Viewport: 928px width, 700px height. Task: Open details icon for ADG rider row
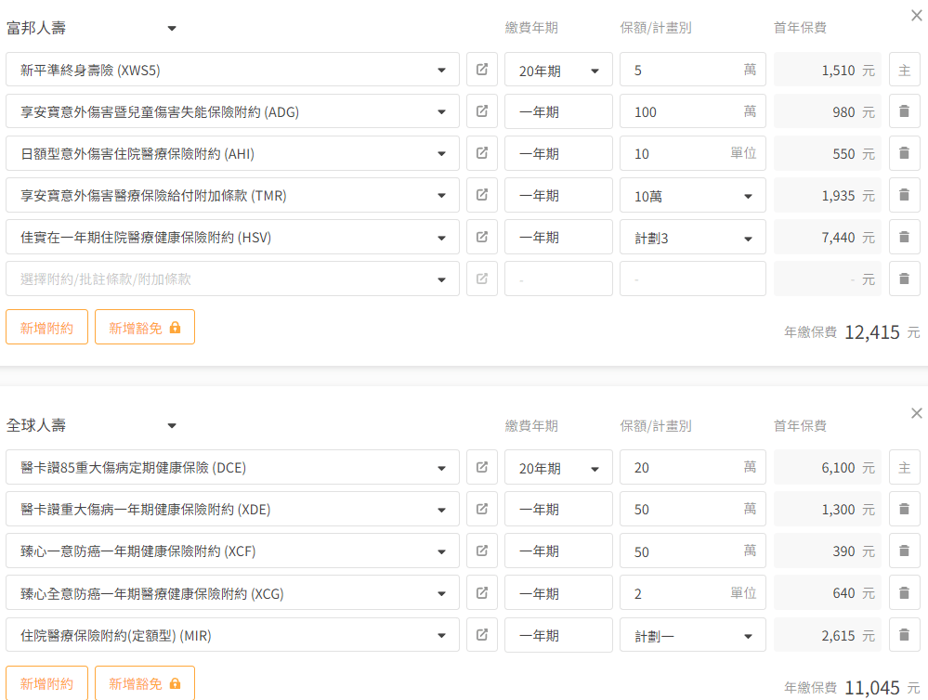(481, 111)
